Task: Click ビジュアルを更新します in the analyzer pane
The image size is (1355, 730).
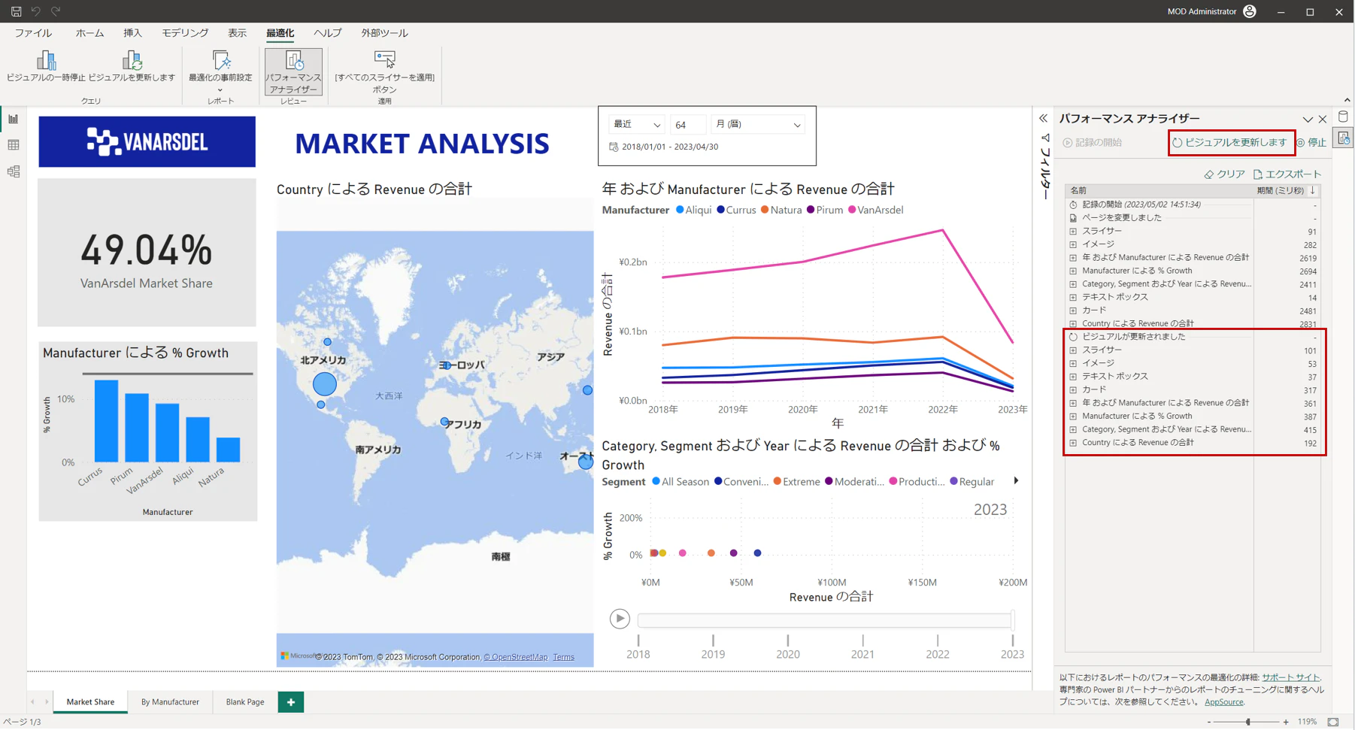Action: click(1229, 142)
